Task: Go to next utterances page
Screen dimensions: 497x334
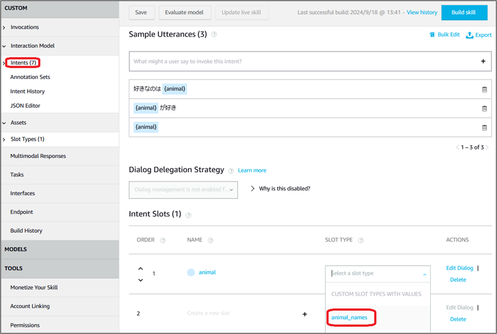Action: click(487, 147)
